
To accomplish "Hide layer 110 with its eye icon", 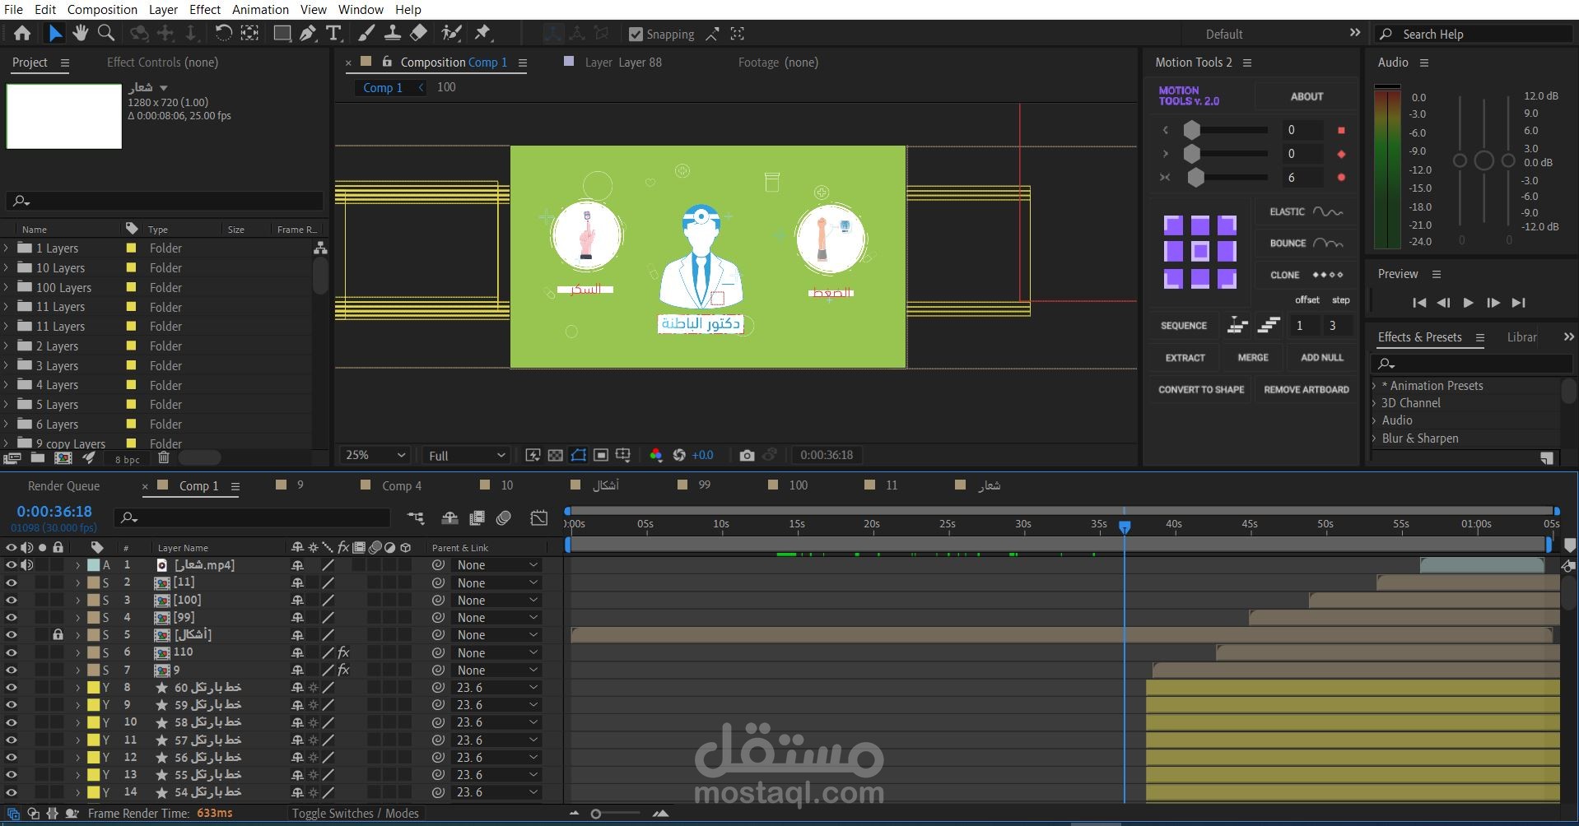I will tap(12, 652).
